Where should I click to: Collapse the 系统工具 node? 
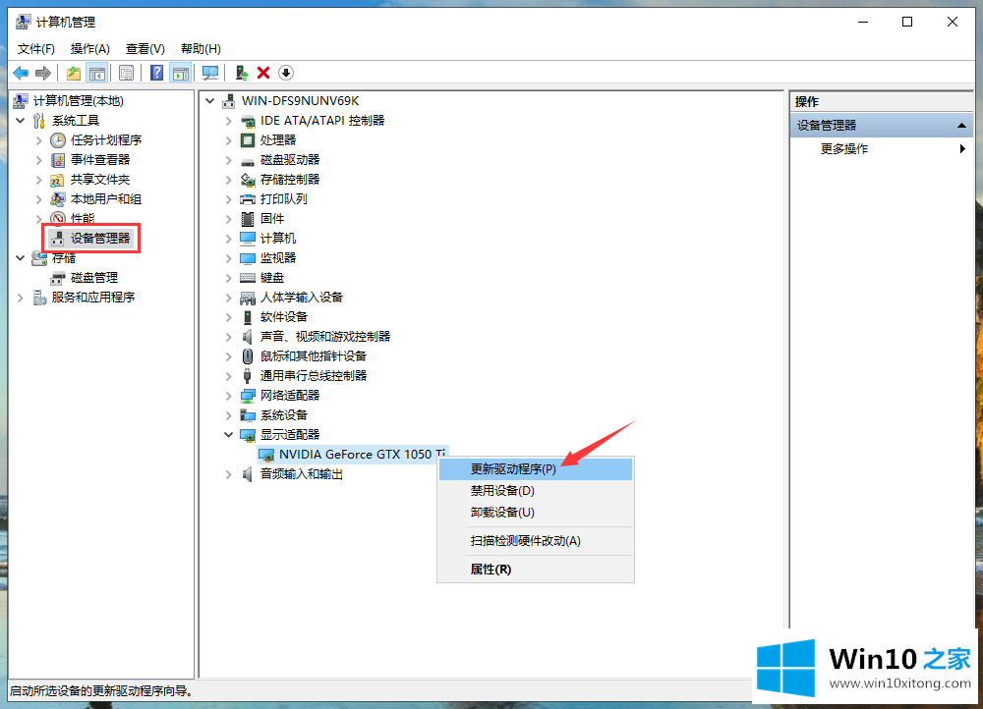point(20,120)
